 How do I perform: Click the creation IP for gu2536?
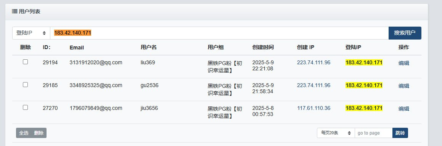(x=313, y=85)
